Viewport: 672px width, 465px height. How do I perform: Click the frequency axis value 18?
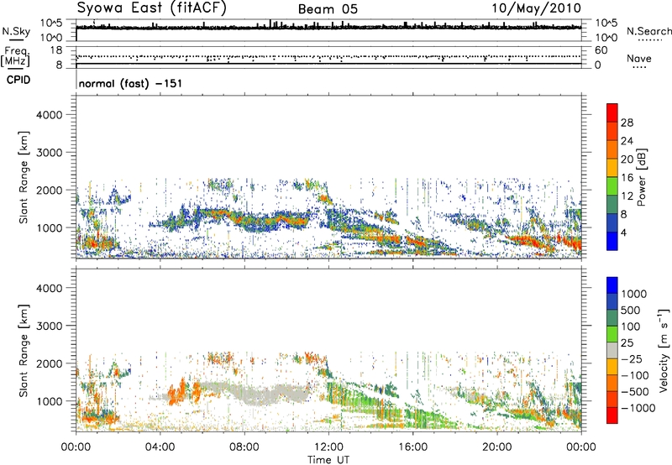pos(55,50)
